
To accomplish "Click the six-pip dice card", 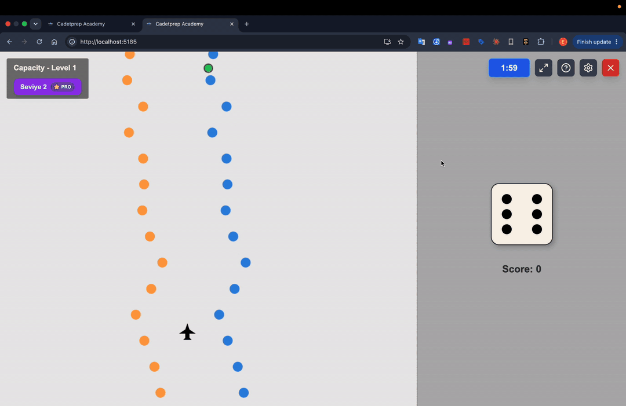I will (x=522, y=214).
